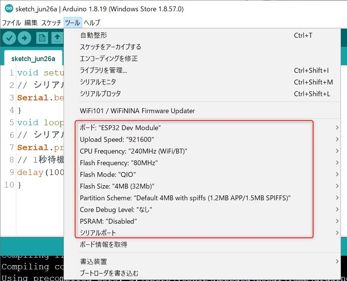Expand the Partition Scheme submenu
This screenshot has height=281, width=347.
[x=185, y=198]
